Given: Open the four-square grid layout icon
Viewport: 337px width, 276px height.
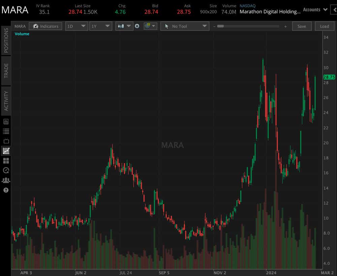Looking at the screenshot, I should click(6, 161).
